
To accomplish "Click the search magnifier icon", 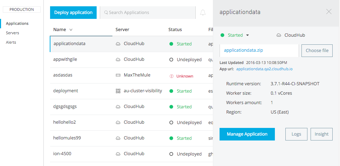I will (x=106, y=13).
